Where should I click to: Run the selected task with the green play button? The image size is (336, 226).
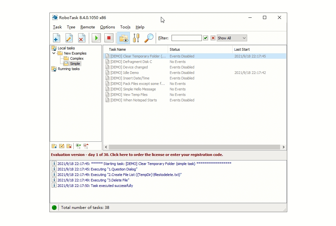tap(96, 38)
